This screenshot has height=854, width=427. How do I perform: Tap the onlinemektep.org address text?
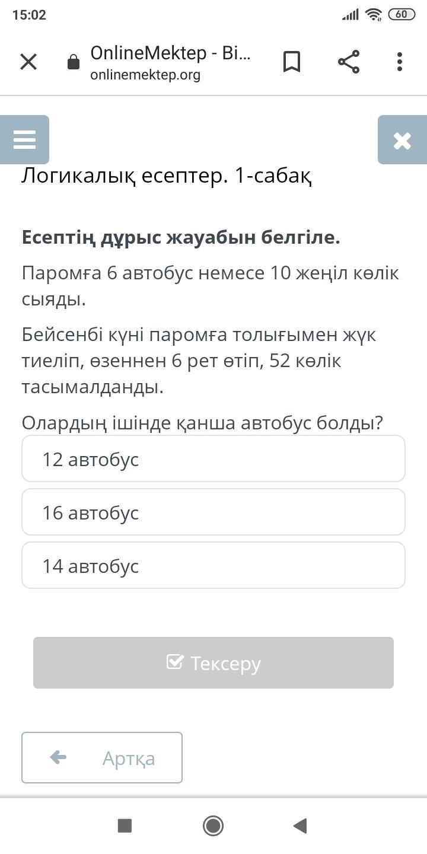click(145, 75)
